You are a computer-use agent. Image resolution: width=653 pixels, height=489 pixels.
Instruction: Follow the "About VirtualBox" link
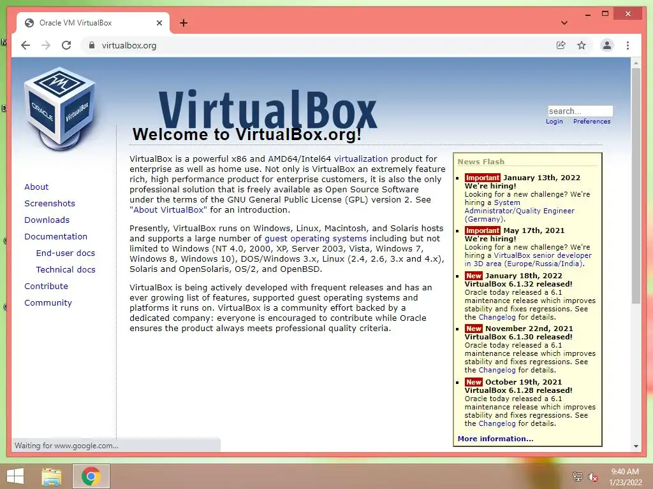[168, 210]
